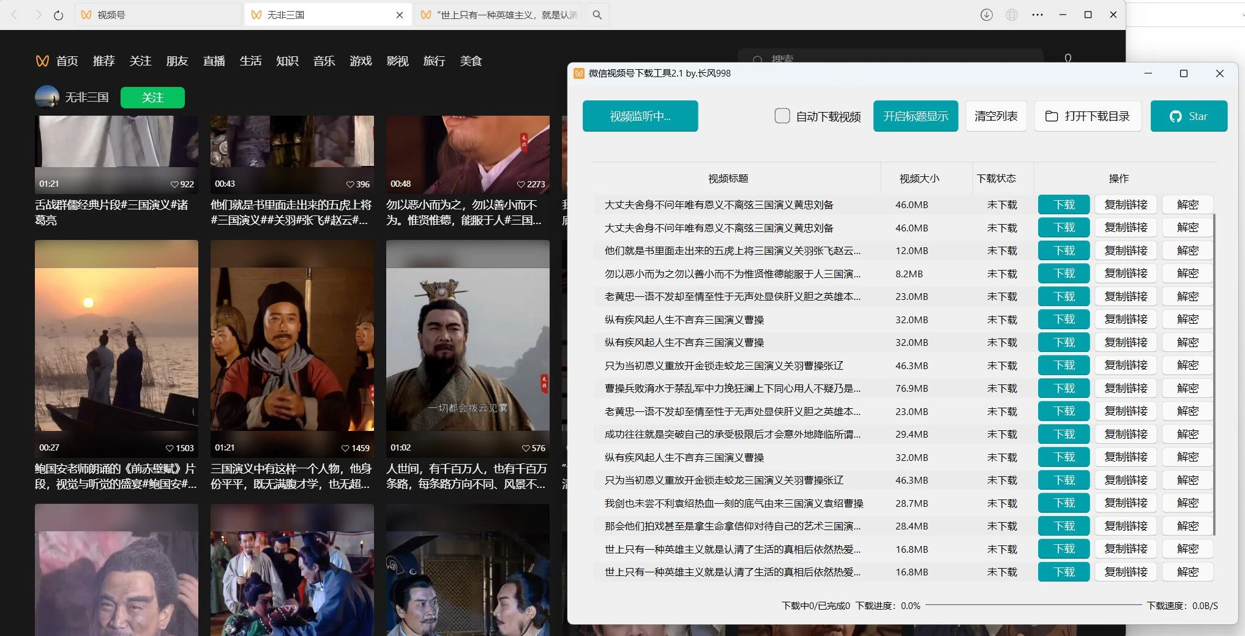This screenshot has width=1245, height=636.
Task: Follow 无非三国 with green 关注 button
Action: [152, 97]
